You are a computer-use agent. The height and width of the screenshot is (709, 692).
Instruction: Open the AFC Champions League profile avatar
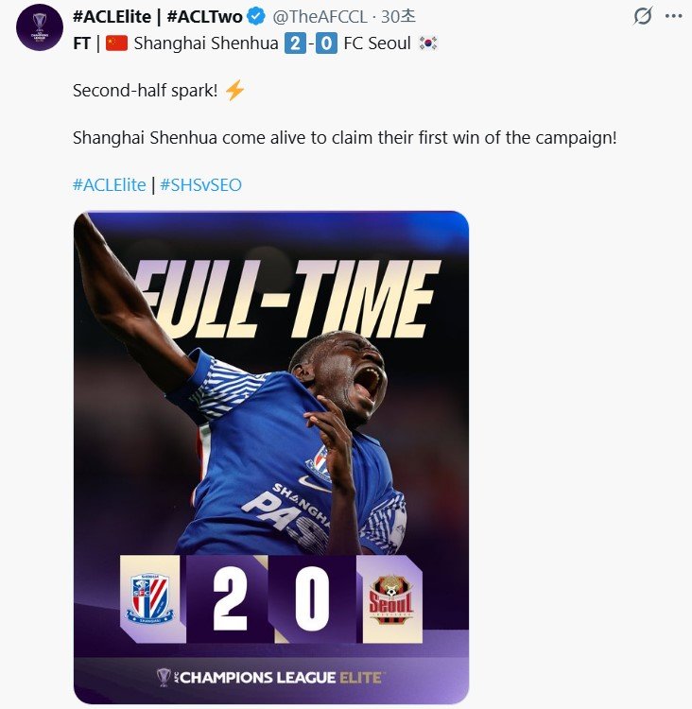click(x=39, y=27)
